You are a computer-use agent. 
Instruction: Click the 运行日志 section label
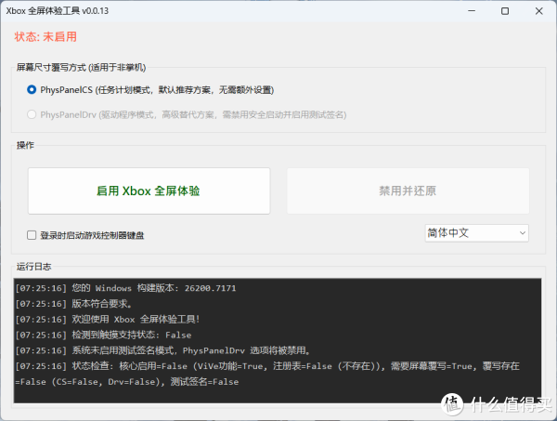[34, 267]
